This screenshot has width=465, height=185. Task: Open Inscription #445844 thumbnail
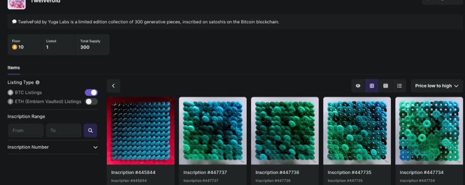click(x=141, y=130)
